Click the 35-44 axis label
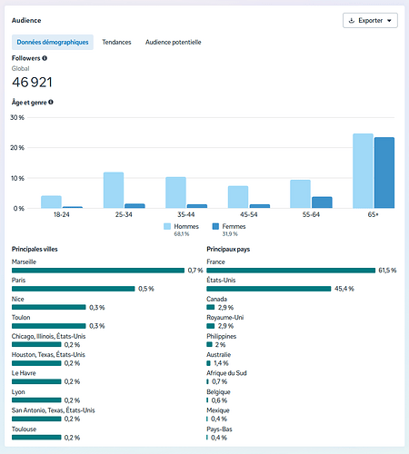Screen dimensions: 409x454 click(186, 214)
